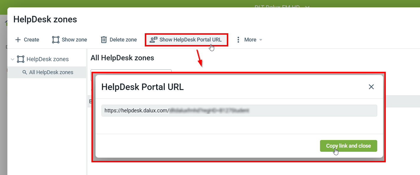Click the Show zone frame icon
420x175 pixels.
pos(55,40)
